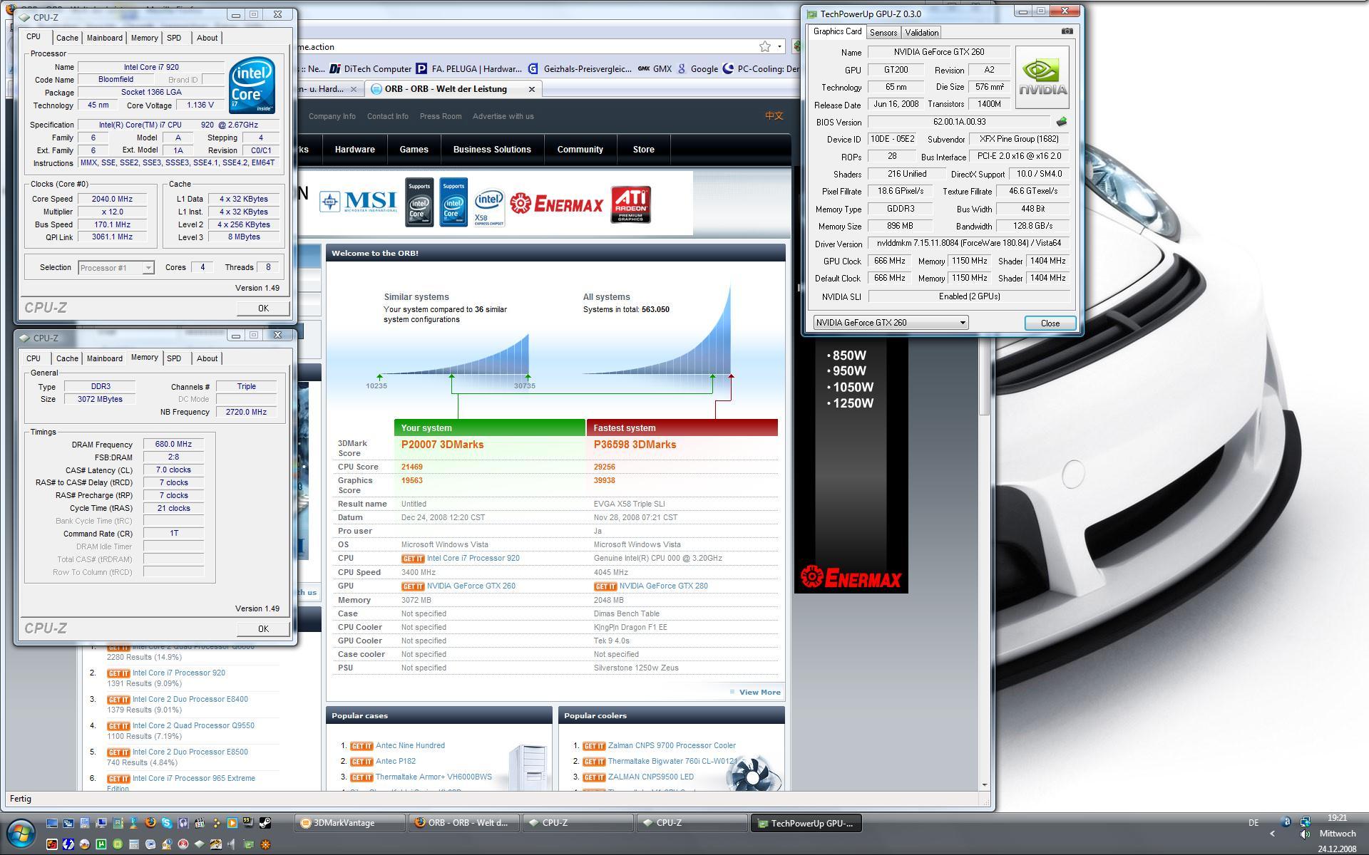The image size is (1369, 855).
Task: Switch to 3DMarkVantage taskbar button
Action: pos(349,823)
